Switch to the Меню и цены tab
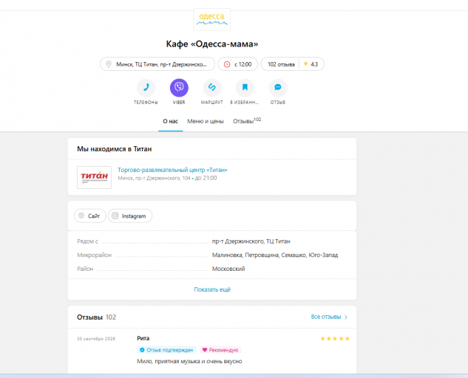Image resolution: width=468 pixels, height=378 pixels. 206,121
